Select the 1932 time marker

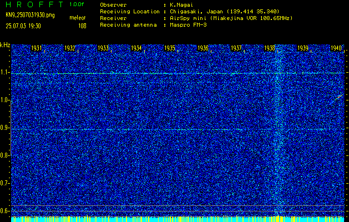pyautogui.click(x=70, y=48)
